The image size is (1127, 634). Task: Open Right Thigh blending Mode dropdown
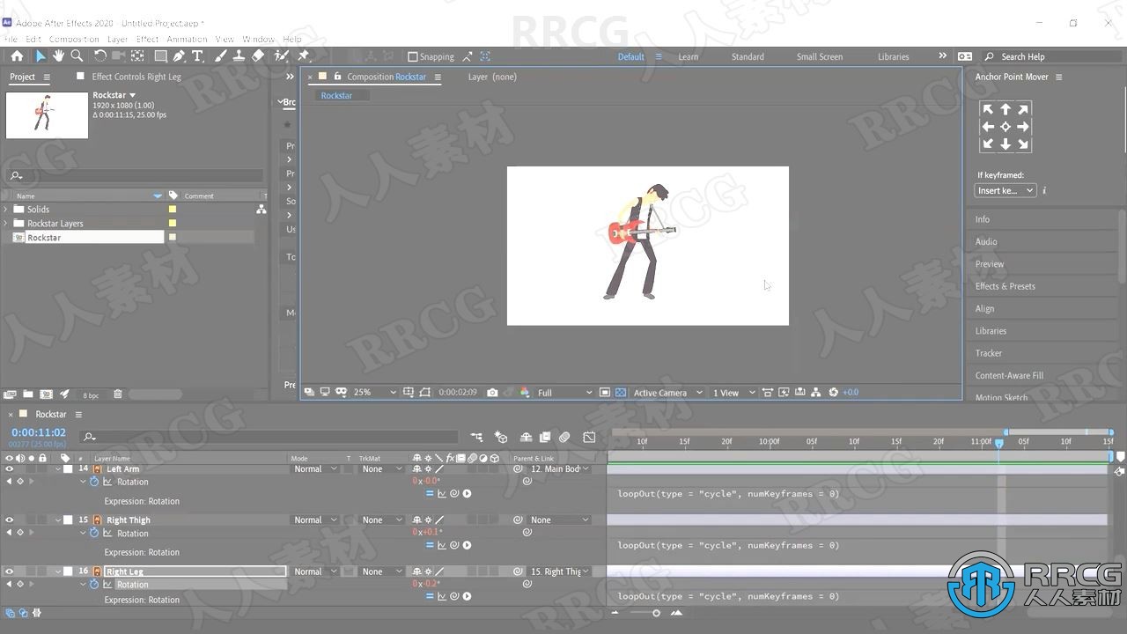[x=315, y=520]
